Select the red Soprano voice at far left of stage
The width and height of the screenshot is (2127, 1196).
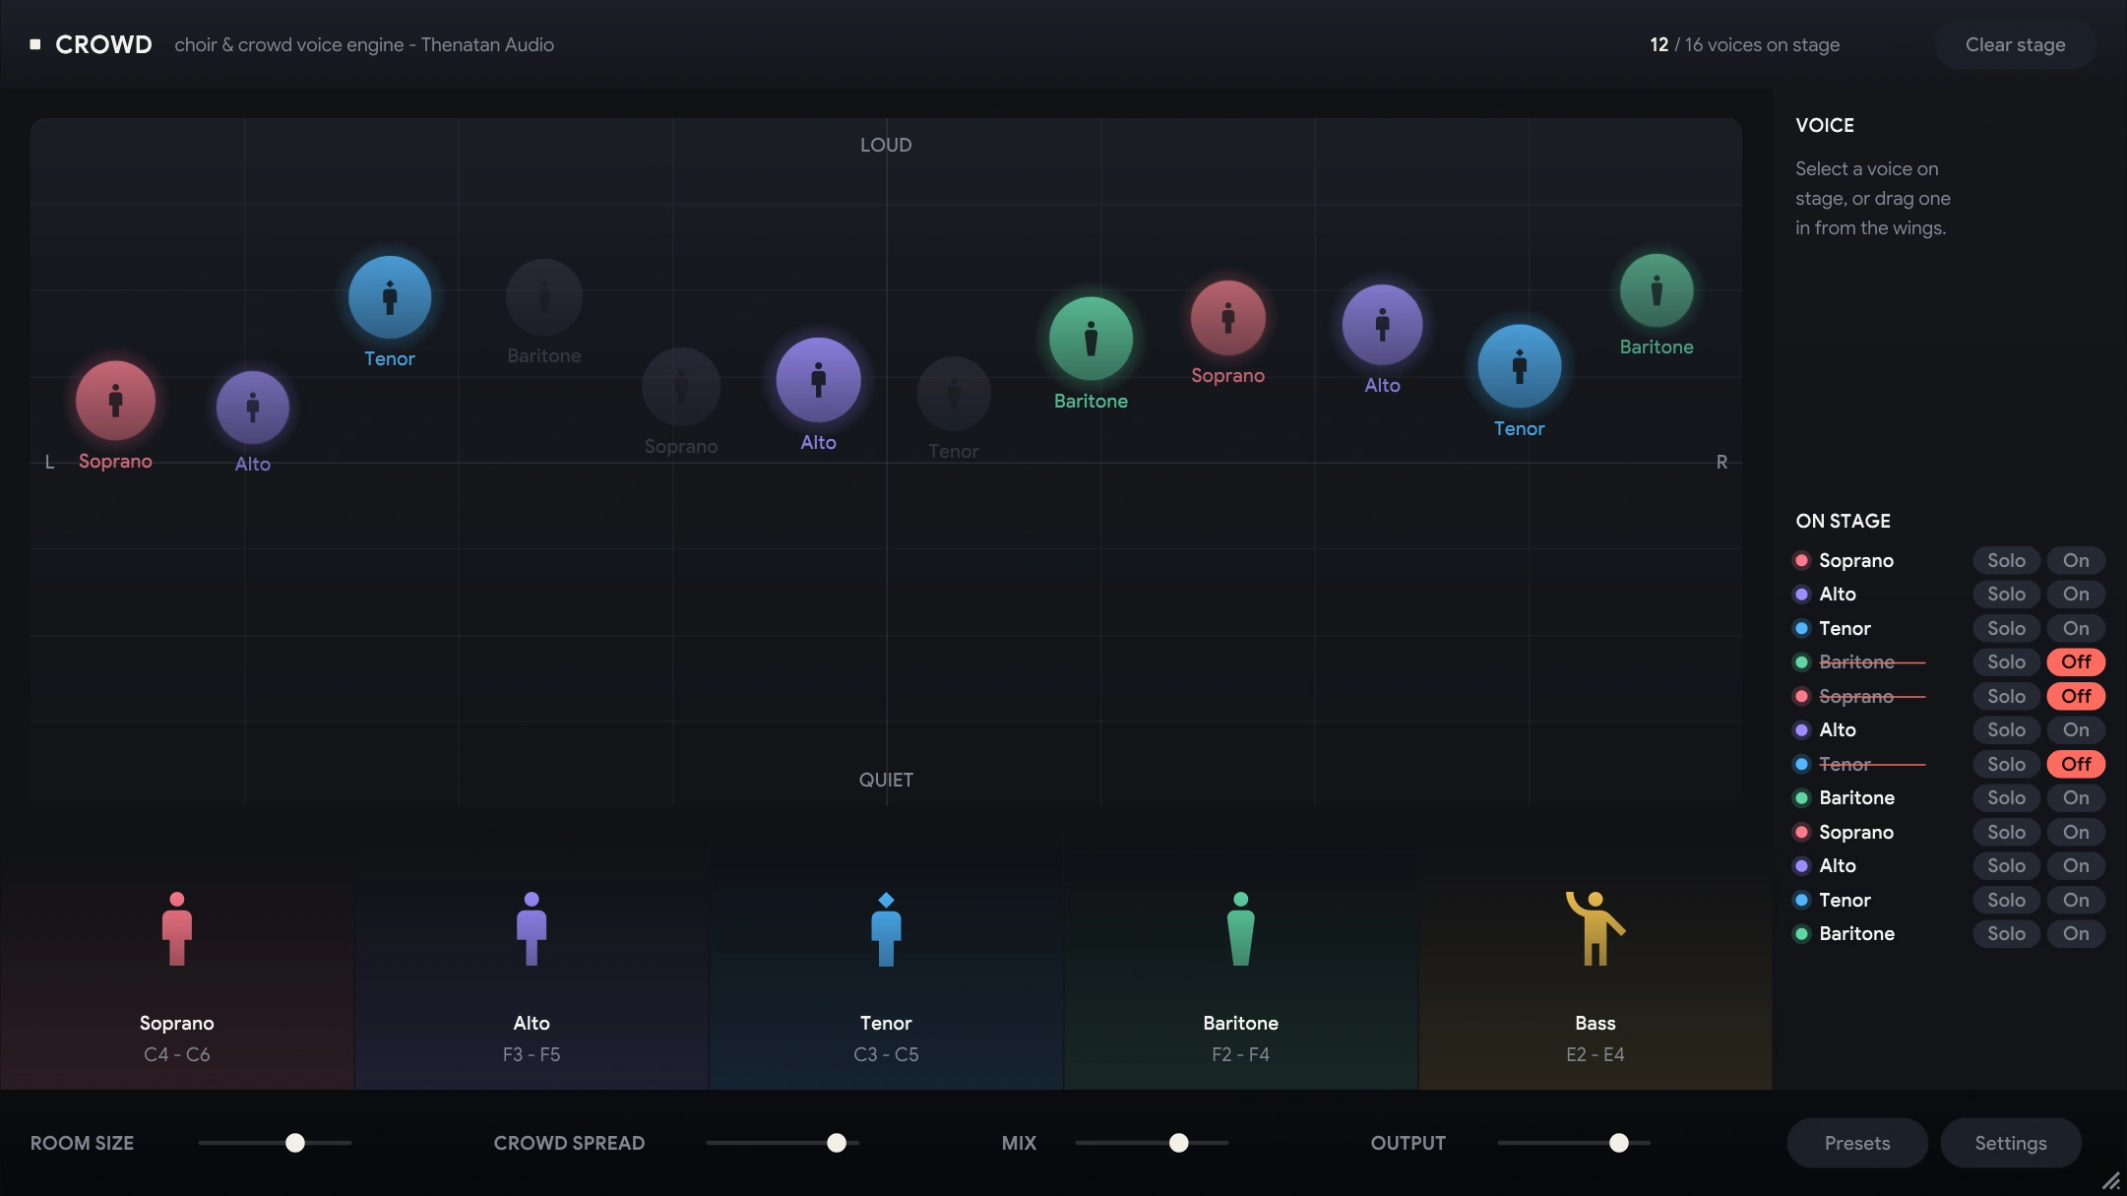115,401
